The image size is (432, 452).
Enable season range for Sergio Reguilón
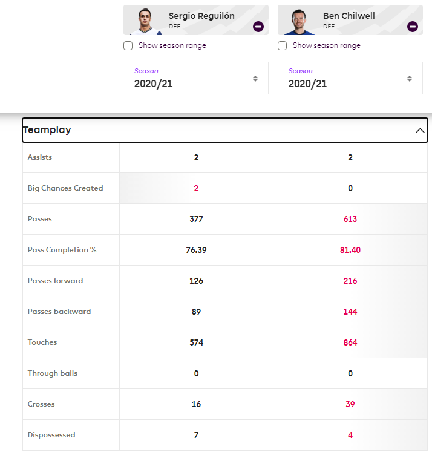click(128, 45)
